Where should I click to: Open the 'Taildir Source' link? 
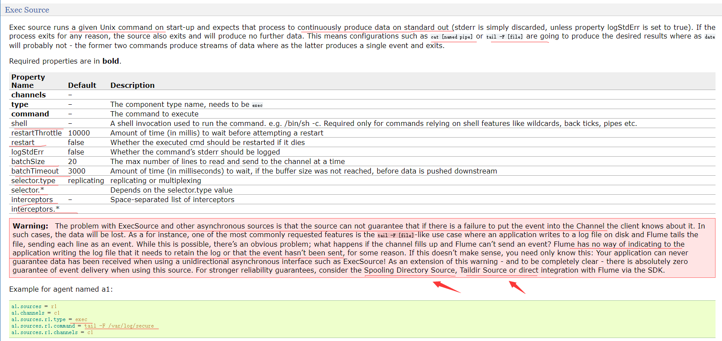[x=483, y=270]
